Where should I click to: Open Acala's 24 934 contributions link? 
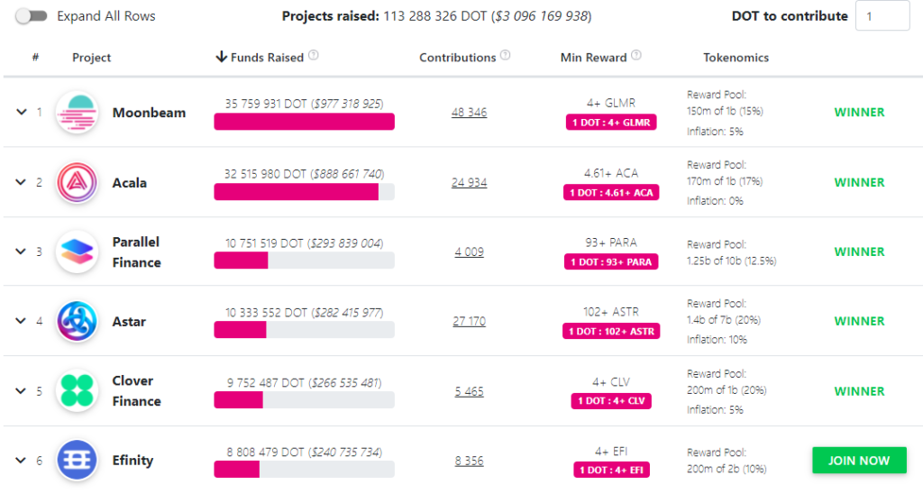point(469,182)
